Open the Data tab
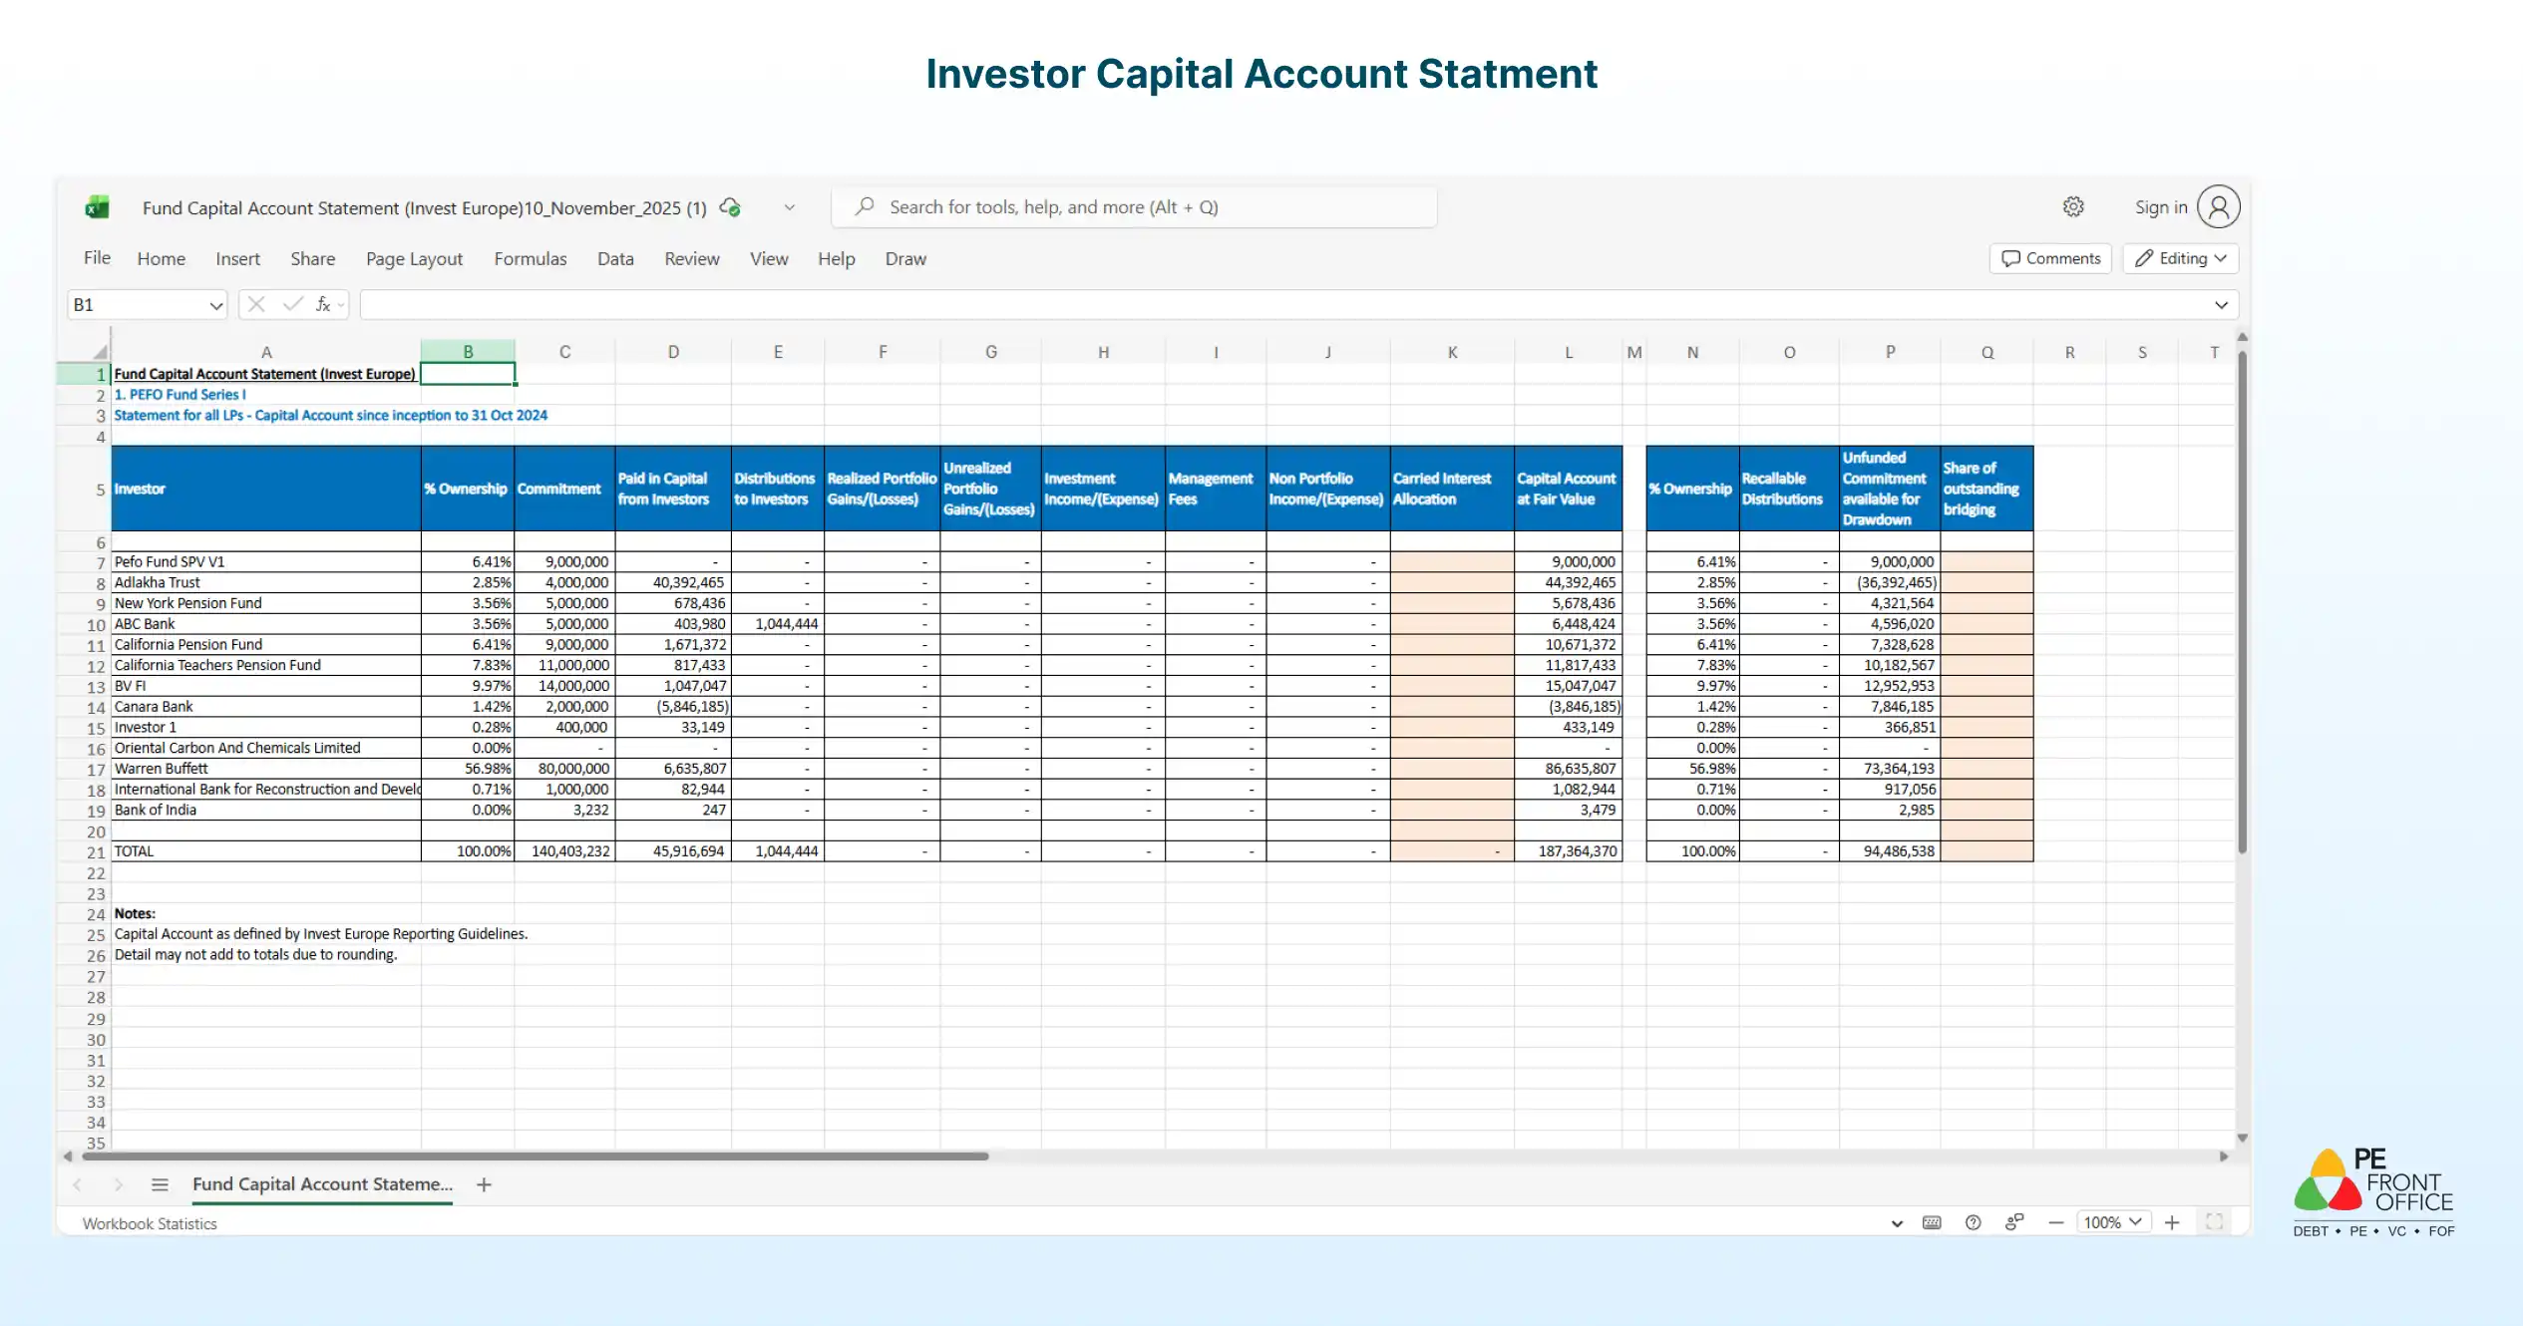 click(x=615, y=259)
